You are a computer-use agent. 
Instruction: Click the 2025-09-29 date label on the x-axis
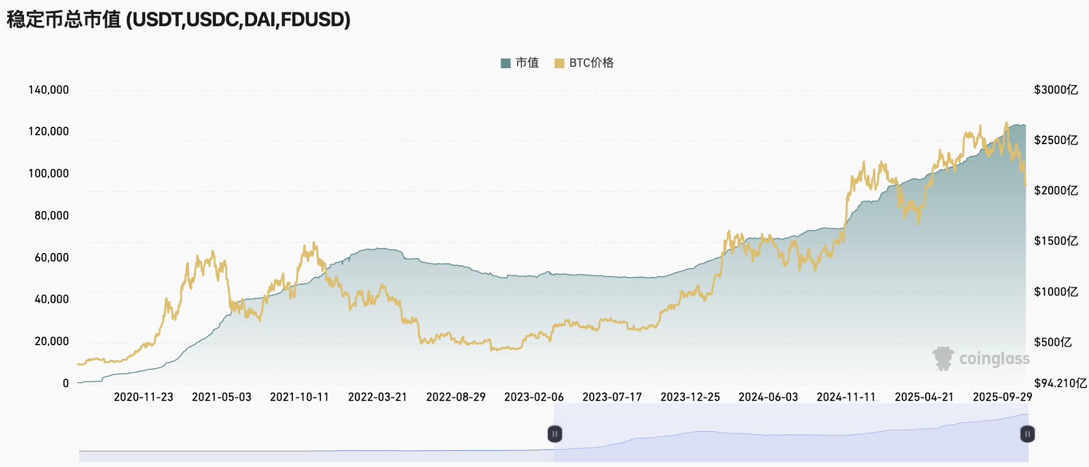point(1002,397)
